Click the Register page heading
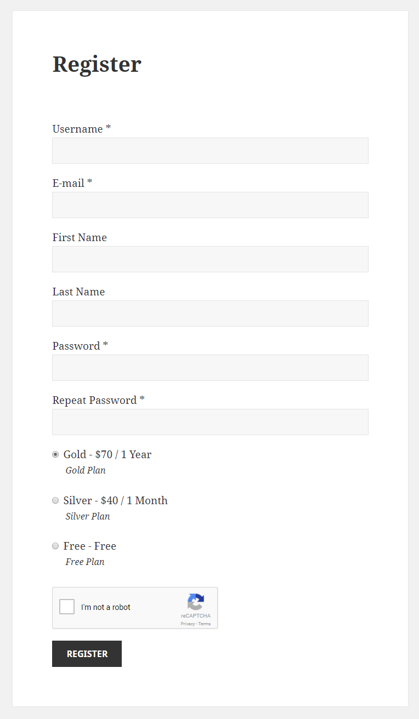419x719 pixels. [97, 64]
